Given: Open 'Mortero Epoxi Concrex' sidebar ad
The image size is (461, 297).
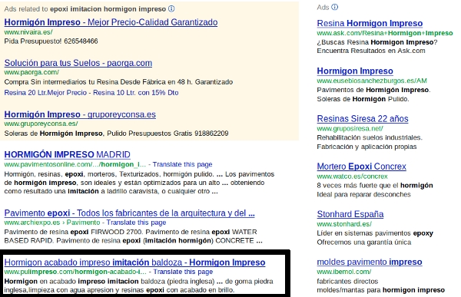Looking at the screenshot, I should click(x=361, y=167).
